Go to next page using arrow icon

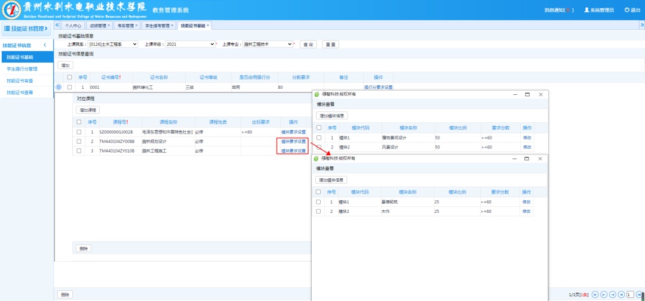pyautogui.click(x=613, y=294)
